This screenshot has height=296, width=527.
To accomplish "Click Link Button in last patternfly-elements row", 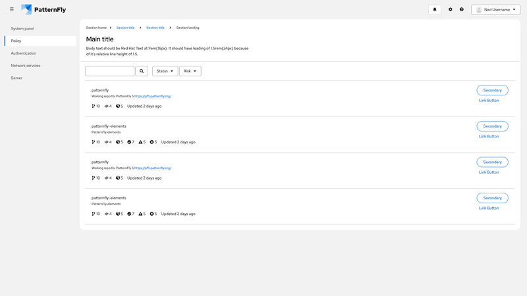I will pos(489,208).
